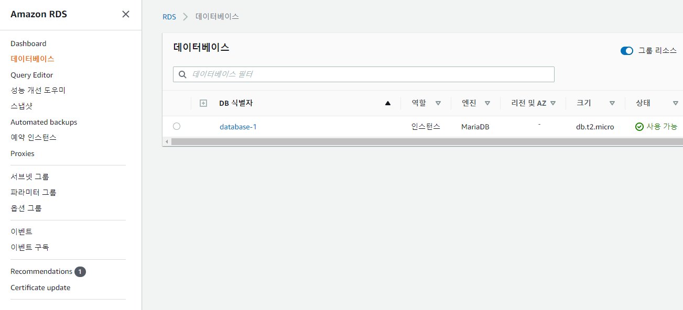The width and height of the screenshot is (683, 310).
Task: Open Automated backups in the sidebar
Action: pyautogui.click(x=44, y=122)
